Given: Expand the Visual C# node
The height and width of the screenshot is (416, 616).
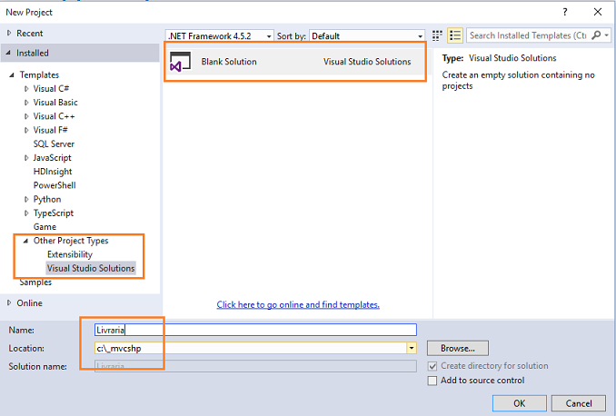Looking at the screenshot, I should [x=26, y=89].
